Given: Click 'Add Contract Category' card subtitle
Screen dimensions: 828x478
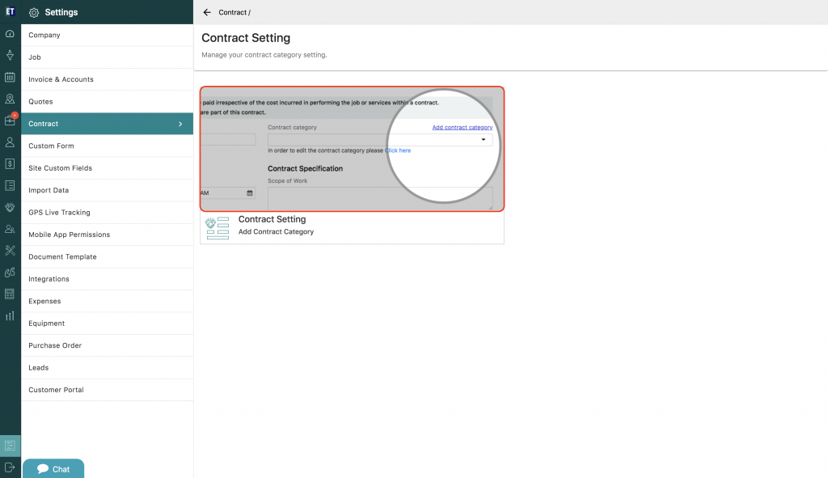Looking at the screenshot, I should 277,232.
